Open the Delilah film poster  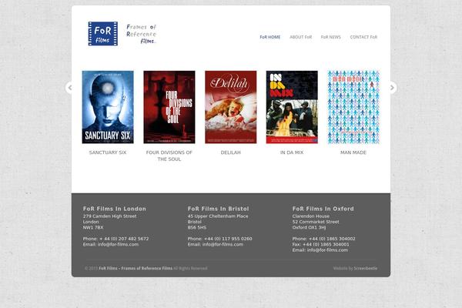(x=231, y=107)
